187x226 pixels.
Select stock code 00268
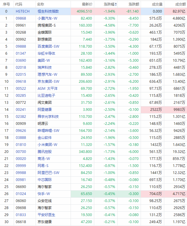coord(21,32)
